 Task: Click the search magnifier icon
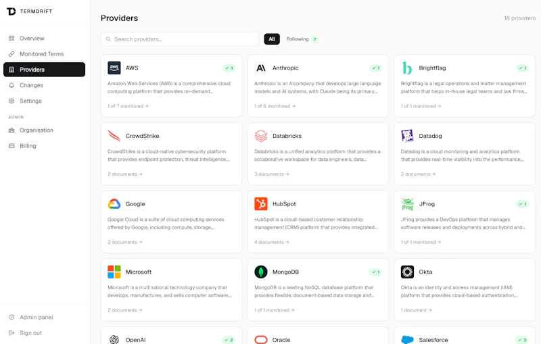(x=108, y=39)
